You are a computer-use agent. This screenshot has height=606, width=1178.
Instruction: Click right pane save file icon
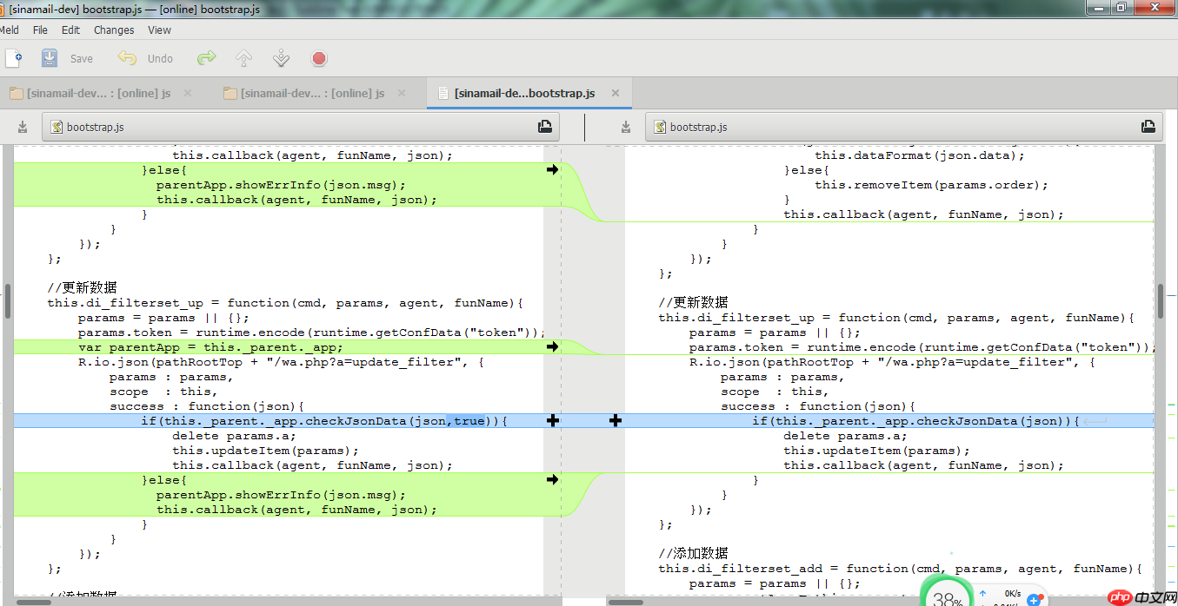tap(625, 127)
